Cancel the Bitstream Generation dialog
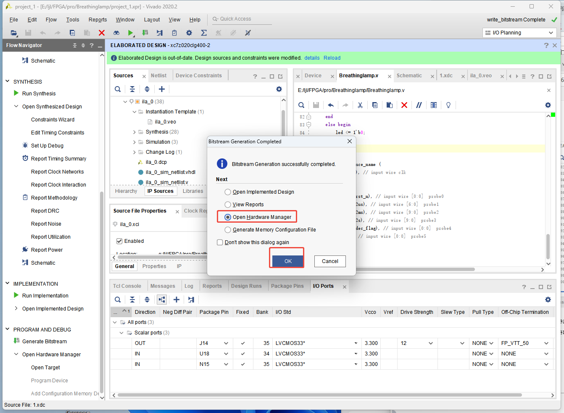Image resolution: width=564 pixels, height=413 pixels. pos(330,261)
